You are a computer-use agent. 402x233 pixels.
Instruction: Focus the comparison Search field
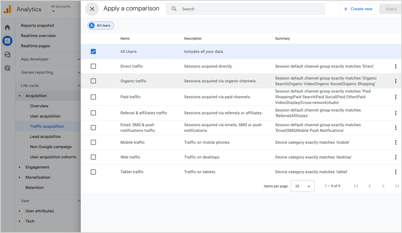[x=245, y=9]
